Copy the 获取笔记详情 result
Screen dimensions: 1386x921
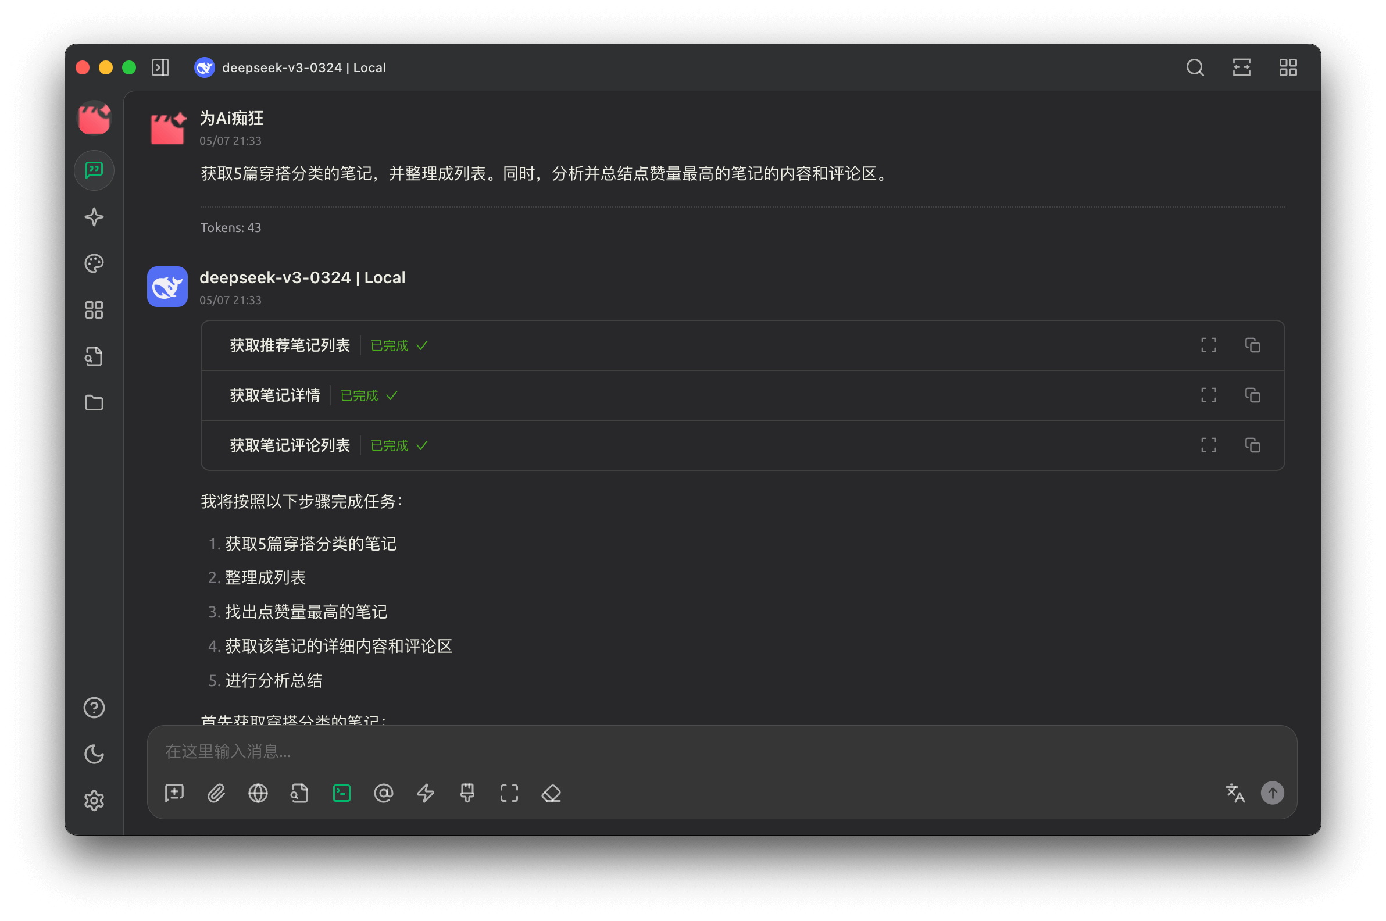pyautogui.click(x=1252, y=395)
